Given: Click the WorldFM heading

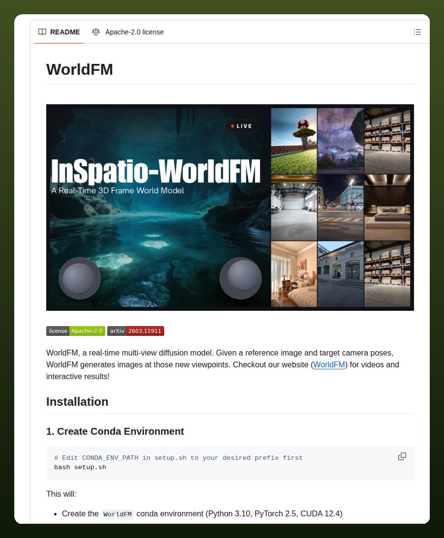Looking at the screenshot, I should point(80,69).
